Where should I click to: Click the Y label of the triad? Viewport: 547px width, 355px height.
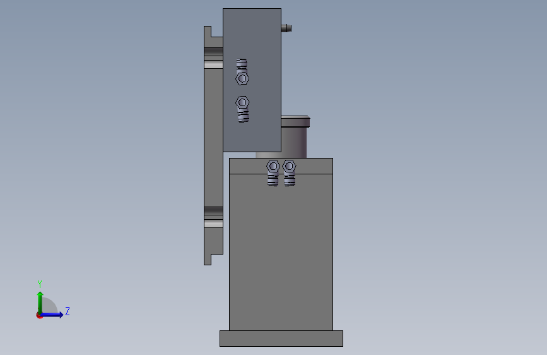pos(40,284)
